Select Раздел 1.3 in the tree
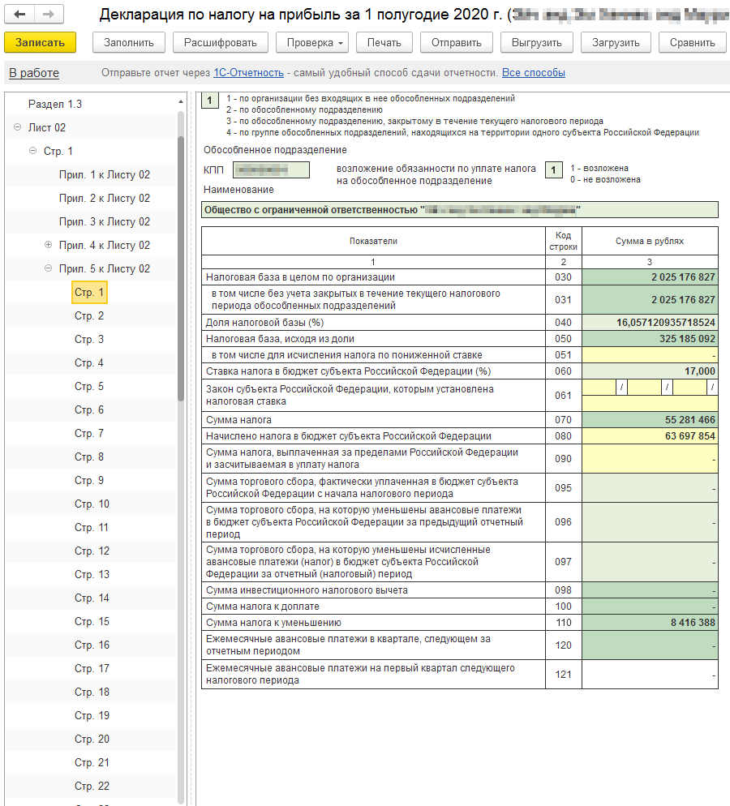Viewport: 730px width, 806px height. coord(55,104)
